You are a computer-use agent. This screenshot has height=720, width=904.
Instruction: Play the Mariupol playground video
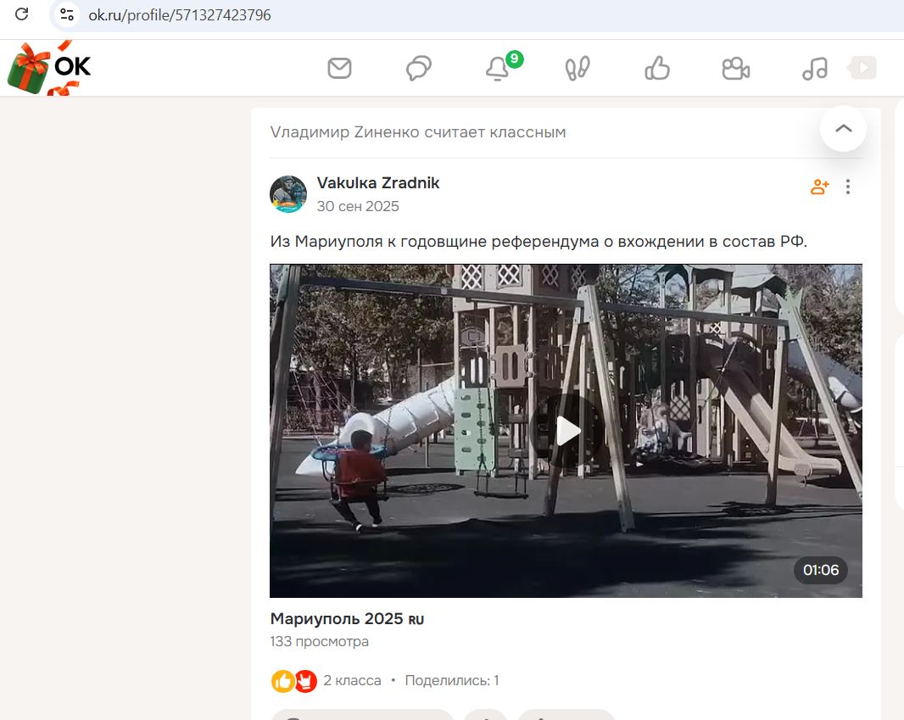pos(566,431)
